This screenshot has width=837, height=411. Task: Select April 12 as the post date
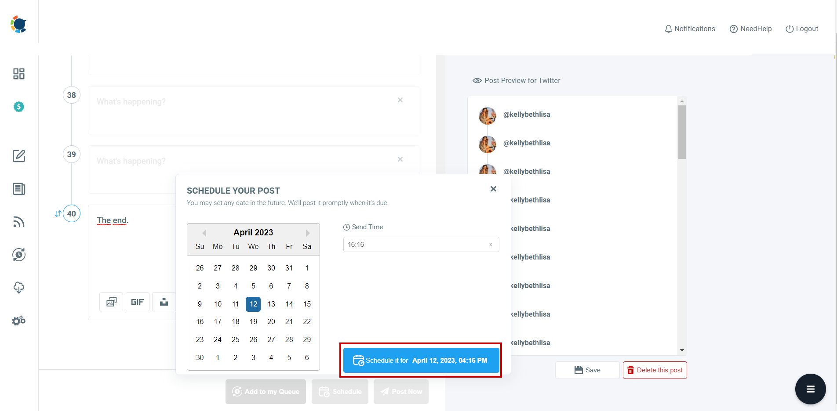(x=253, y=304)
